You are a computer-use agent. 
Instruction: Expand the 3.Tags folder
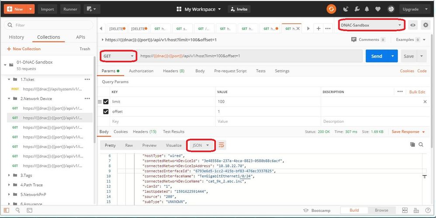click(9, 175)
